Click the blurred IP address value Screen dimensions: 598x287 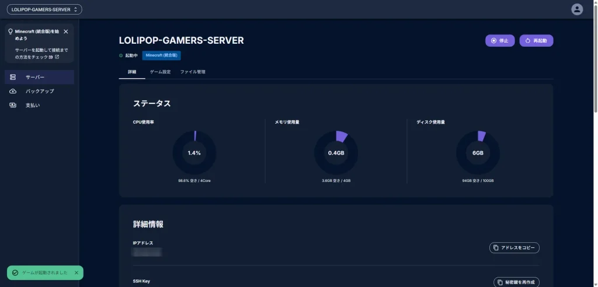click(x=147, y=252)
